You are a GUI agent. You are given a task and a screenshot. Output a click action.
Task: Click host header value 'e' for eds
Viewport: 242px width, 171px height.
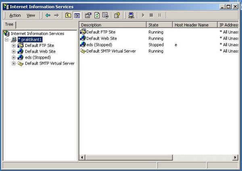[x=176, y=45]
